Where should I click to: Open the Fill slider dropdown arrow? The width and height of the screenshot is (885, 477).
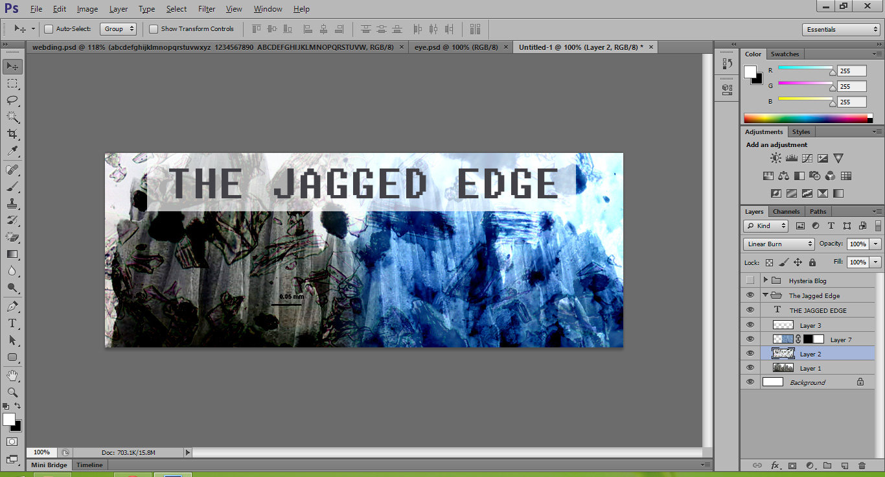click(x=876, y=262)
